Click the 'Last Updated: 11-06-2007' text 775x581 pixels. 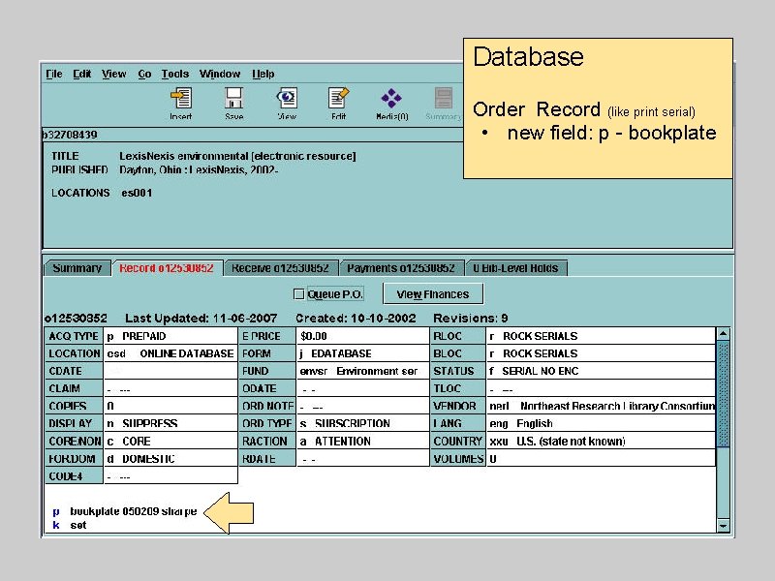point(201,319)
